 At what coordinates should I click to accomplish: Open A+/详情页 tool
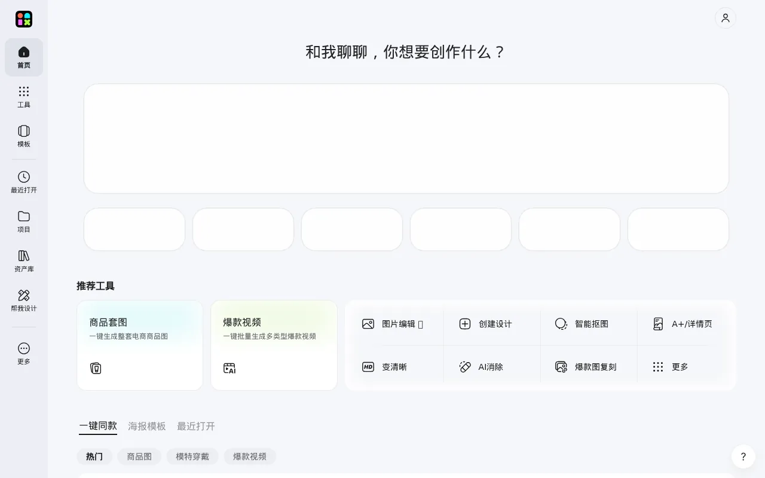click(686, 324)
